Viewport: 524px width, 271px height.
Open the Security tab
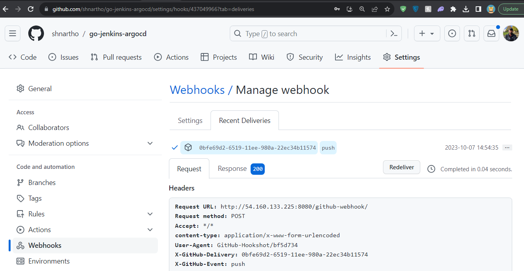[x=305, y=57]
